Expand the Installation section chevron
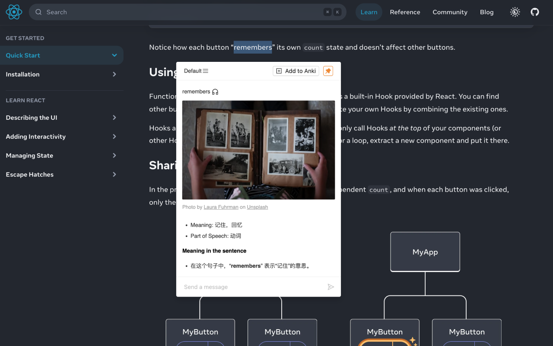This screenshot has width=553, height=346. [114, 74]
